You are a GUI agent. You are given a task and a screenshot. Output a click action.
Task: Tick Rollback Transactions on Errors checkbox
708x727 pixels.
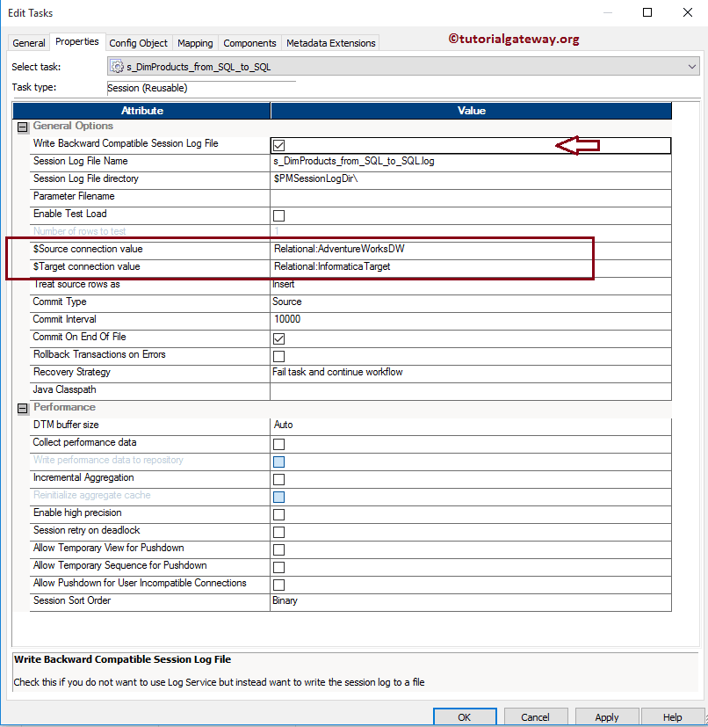pos(279,356)
